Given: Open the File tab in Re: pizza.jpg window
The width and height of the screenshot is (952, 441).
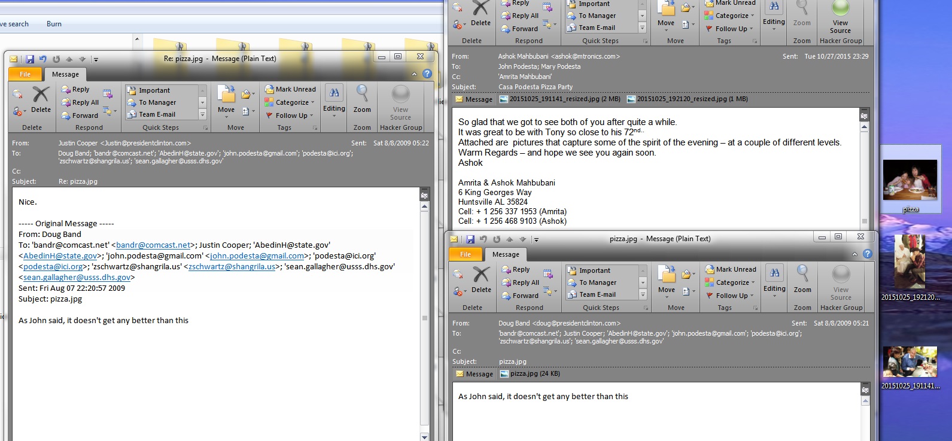Looking at the screenshot, I should [25, 74].
